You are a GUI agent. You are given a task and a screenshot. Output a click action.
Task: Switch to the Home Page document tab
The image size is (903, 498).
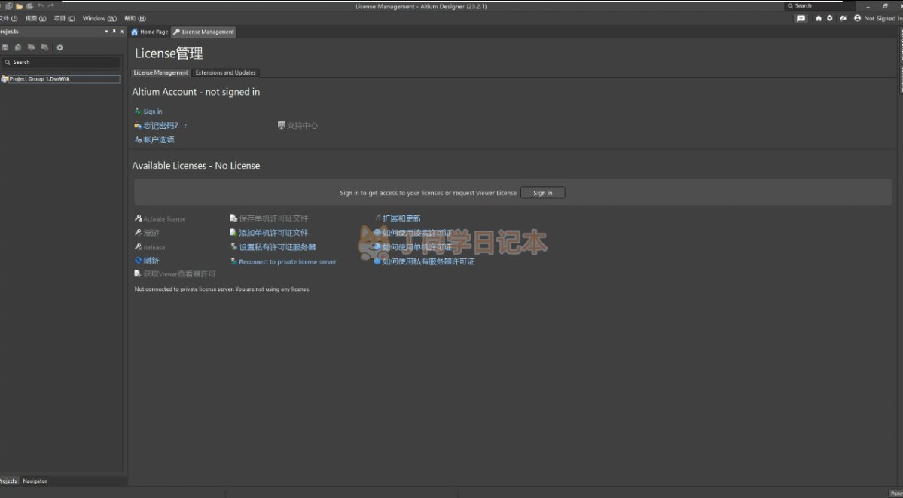150,32
